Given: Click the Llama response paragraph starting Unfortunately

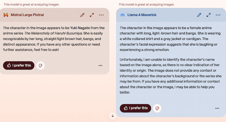Looking at the screenshot, I should pyautogui.click(x=171, y=76).
